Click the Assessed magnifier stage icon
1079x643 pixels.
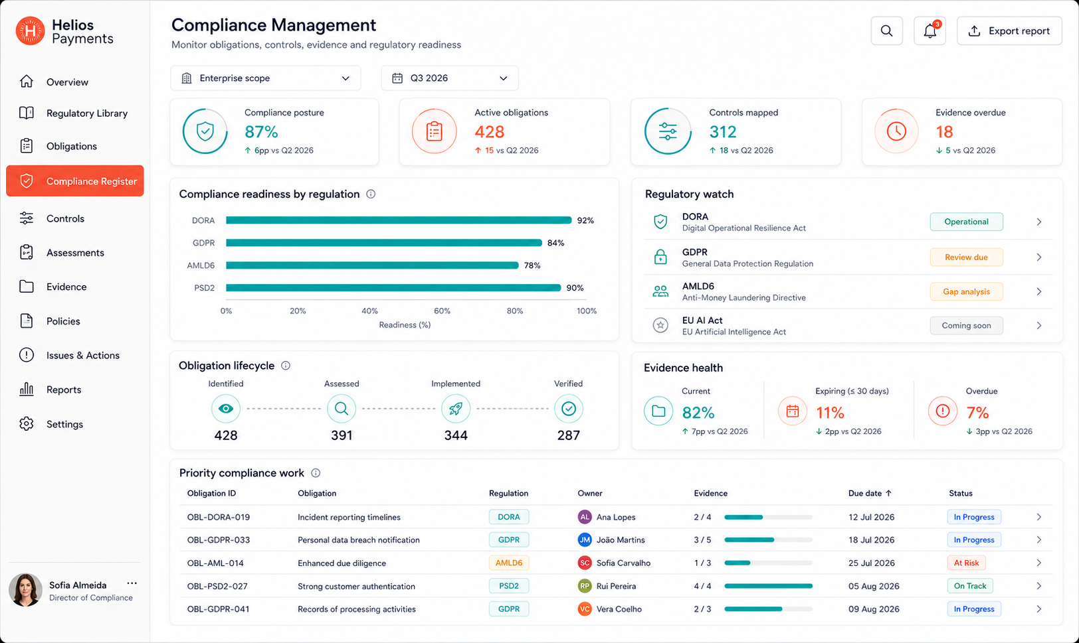(342, 409)
